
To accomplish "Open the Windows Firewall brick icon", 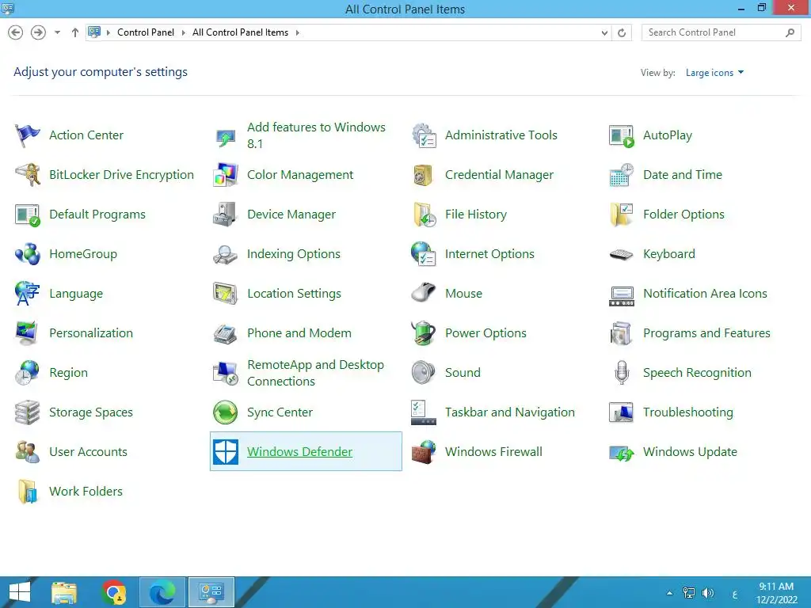I will [x=424, y=452].
